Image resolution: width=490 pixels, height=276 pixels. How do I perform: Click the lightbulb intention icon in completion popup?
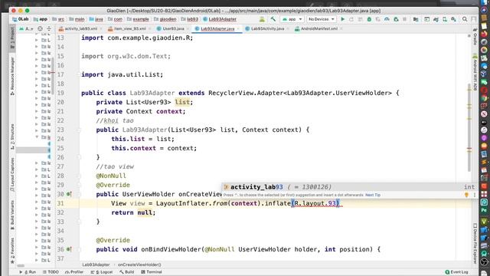pos(466,195)
